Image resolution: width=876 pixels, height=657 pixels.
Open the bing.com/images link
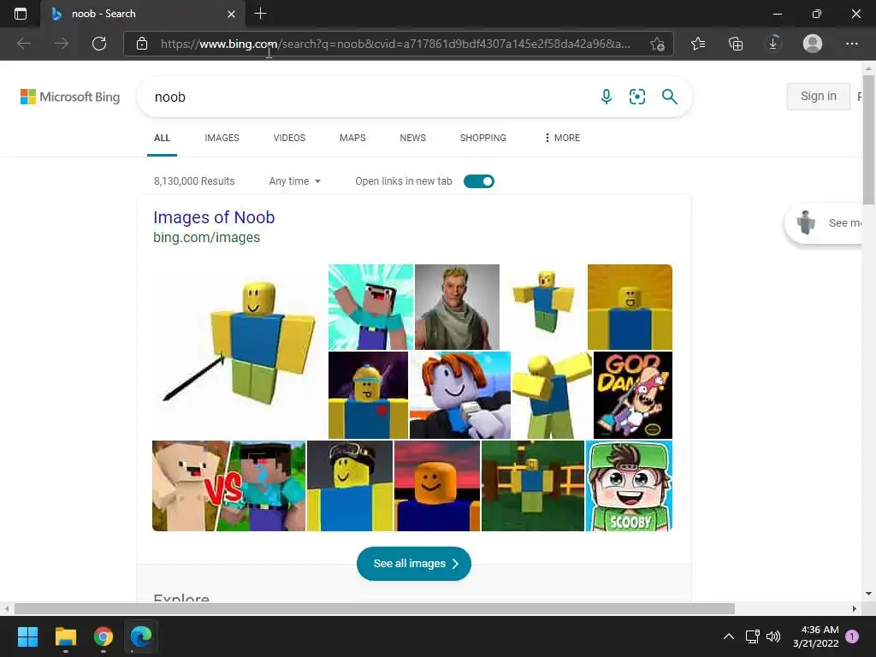pyautogui.click(x=207, y=238)
